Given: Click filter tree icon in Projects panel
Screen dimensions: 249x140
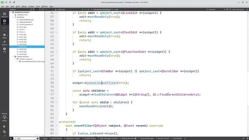Looking at the screenshot, I should pos(34,9).
